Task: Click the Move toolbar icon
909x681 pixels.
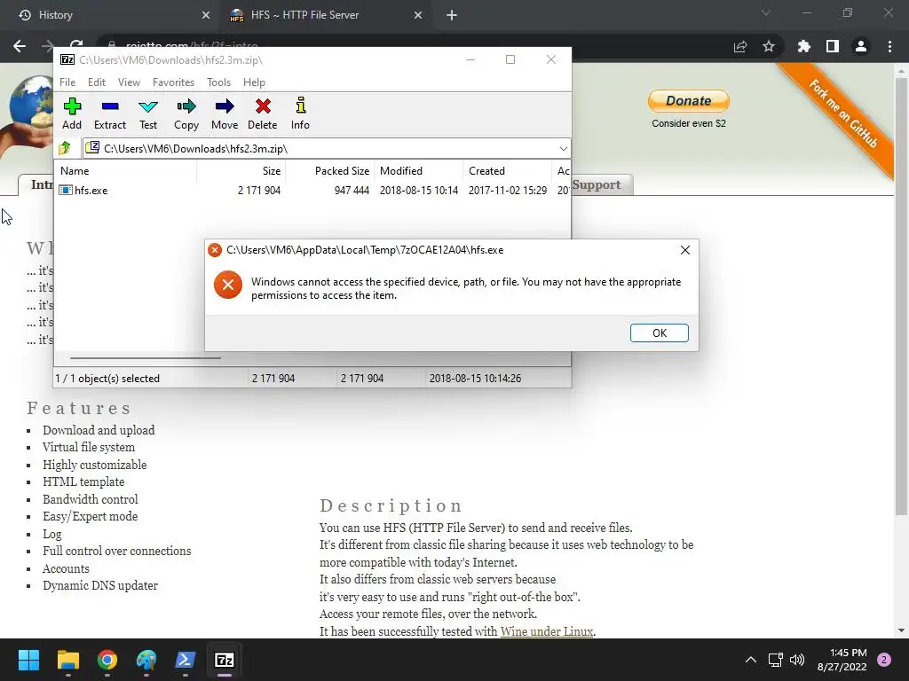Action: tap(225, 113)
